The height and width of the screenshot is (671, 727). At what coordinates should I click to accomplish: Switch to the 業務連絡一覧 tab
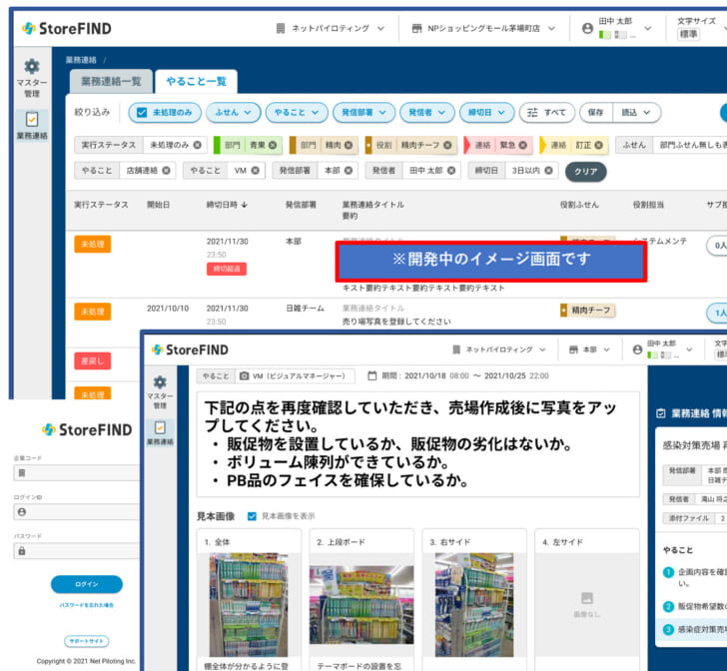coord(111,82)
